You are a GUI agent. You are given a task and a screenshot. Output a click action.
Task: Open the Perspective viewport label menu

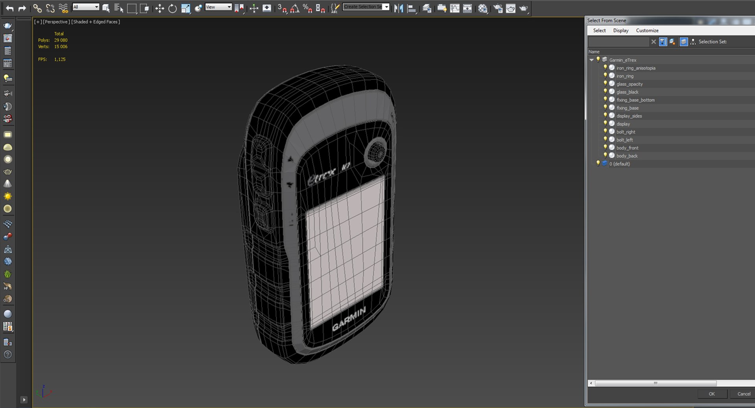click(56, 22)
